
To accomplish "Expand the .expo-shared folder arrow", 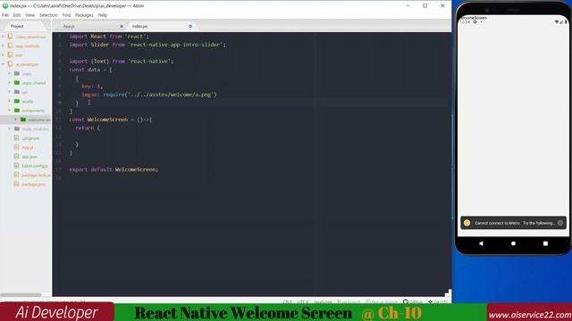I will click(10, 83).
